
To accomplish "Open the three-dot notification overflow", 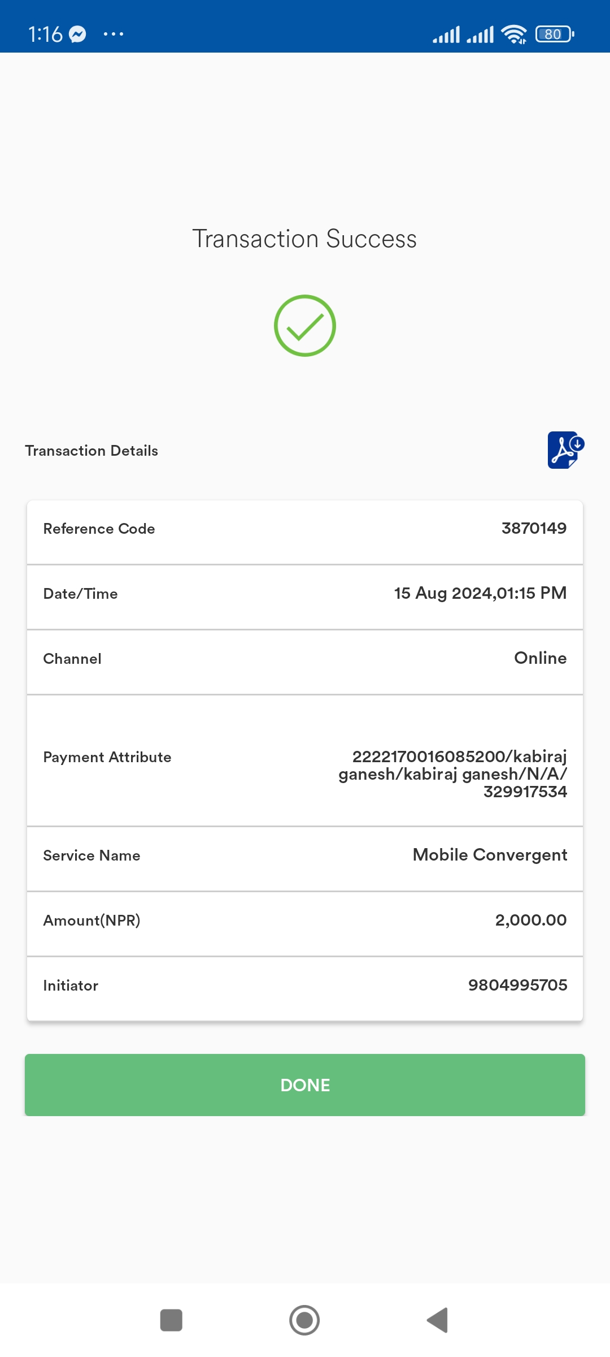I will [114, 34].
